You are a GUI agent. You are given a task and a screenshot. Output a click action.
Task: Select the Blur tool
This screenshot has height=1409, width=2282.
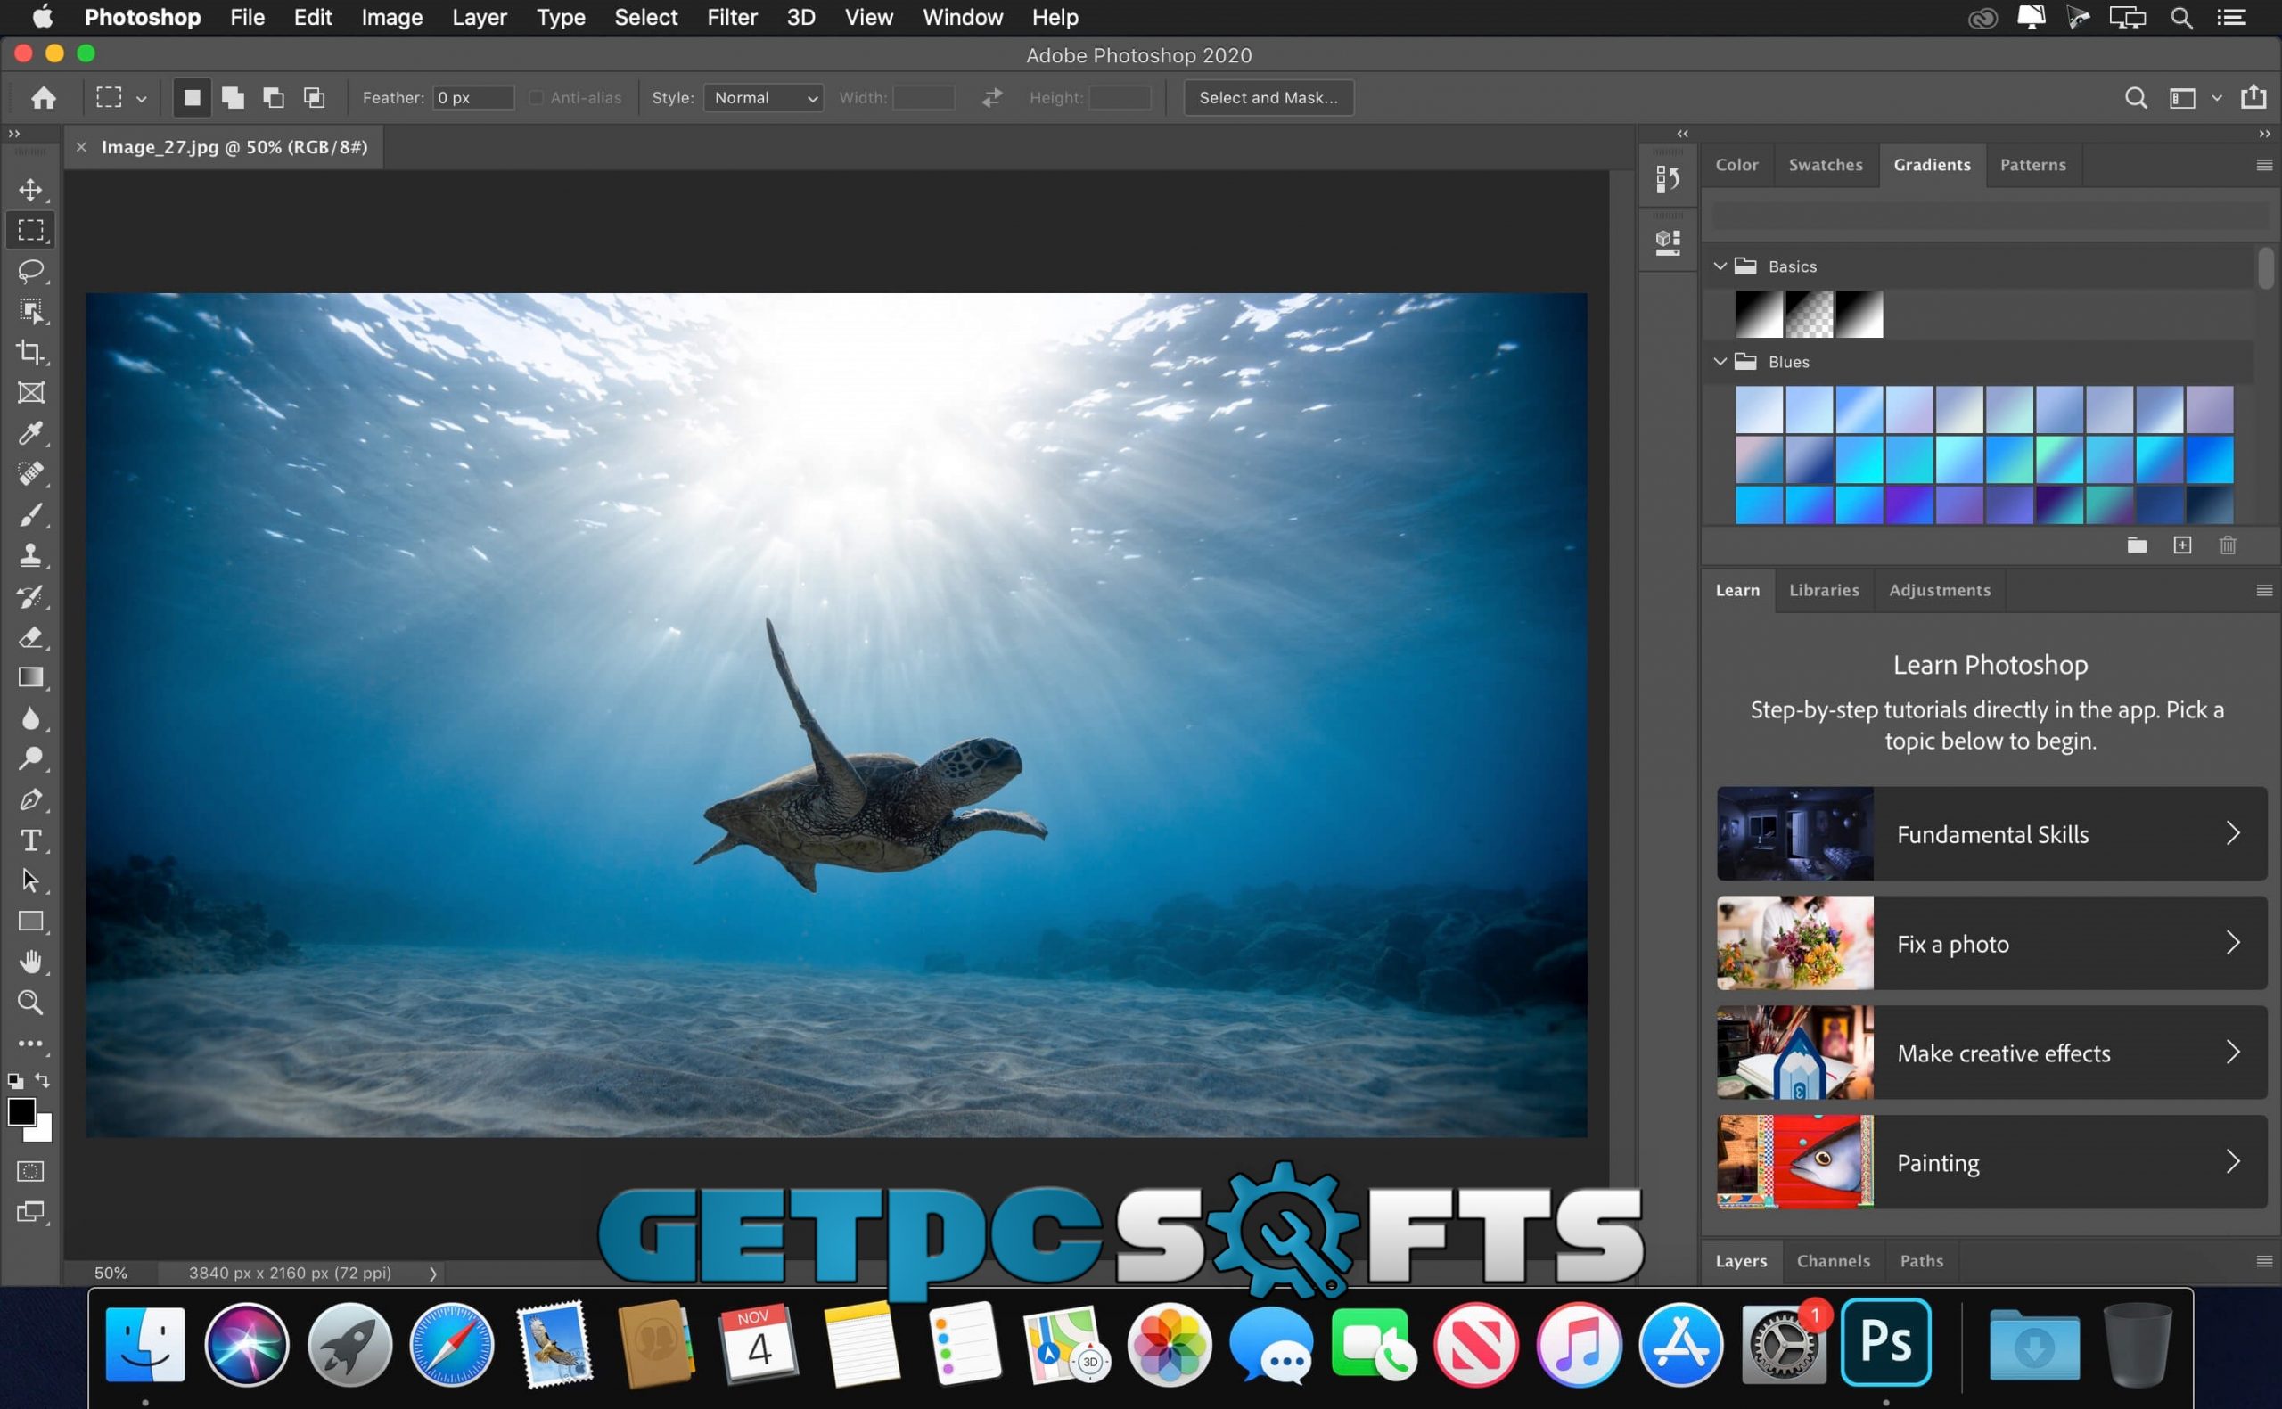tap(30, 718)
